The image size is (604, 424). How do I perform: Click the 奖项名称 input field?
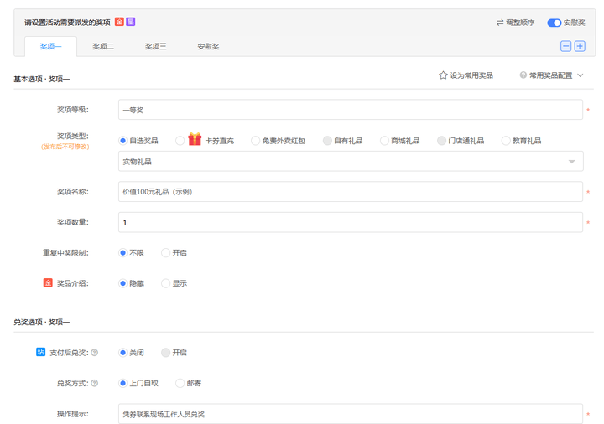coord(350,192)
